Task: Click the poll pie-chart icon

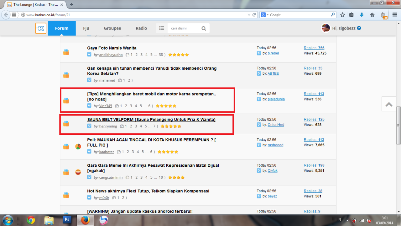Action: pos(78,147)
